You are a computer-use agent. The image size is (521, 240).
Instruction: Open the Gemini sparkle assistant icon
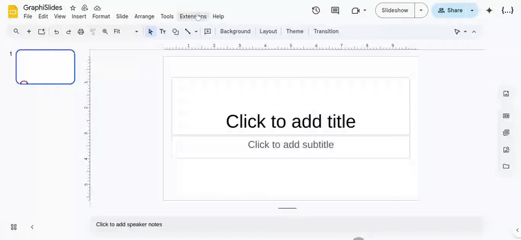[x=489, y=10]
